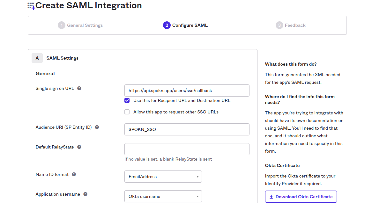Image resolution: width=372 pixels, height=203 pixels.
Task: Click the 'Name ID format' label
Action: point(52,174)
